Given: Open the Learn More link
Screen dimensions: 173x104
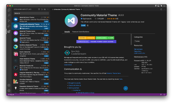Looking at the screenshot, I should coord(68,65).
